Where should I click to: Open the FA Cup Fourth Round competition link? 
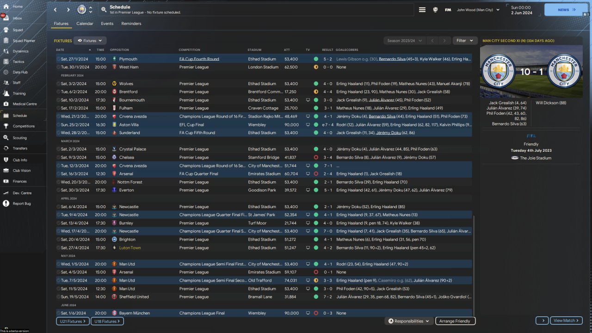point(199,59)
